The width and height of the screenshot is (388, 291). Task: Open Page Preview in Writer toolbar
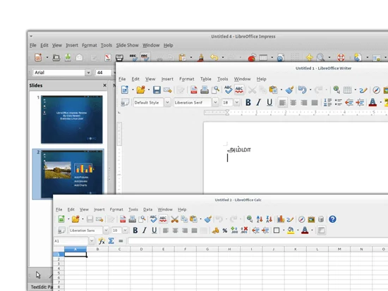pyautogui.click(x=216, y=89)
